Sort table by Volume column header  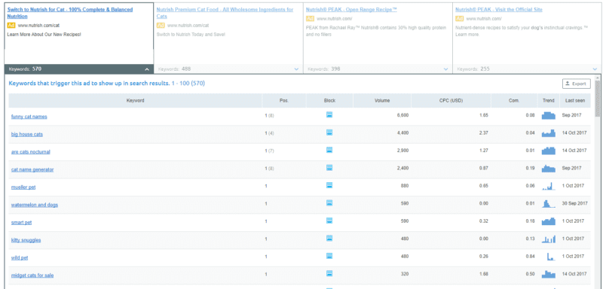(x=382, y=101)
